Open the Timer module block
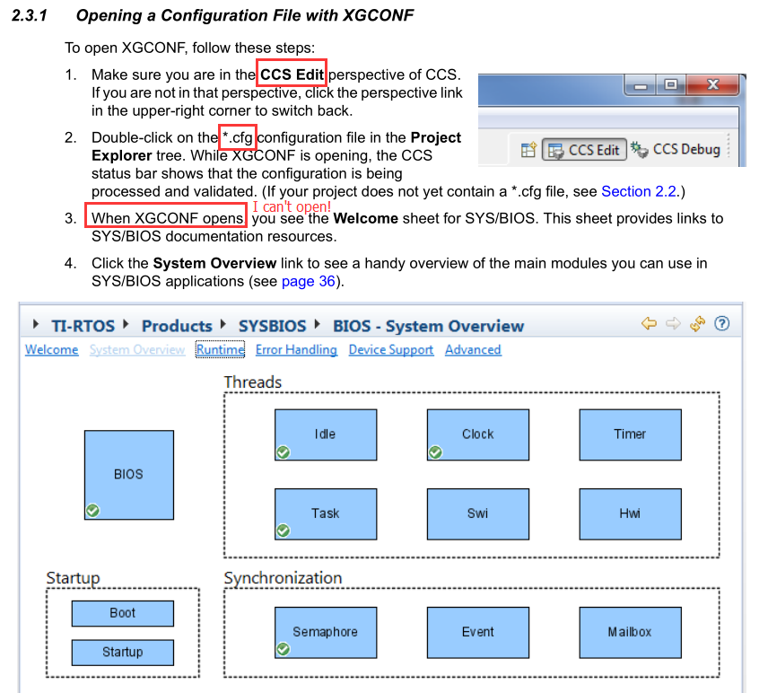 pos(631,434)
